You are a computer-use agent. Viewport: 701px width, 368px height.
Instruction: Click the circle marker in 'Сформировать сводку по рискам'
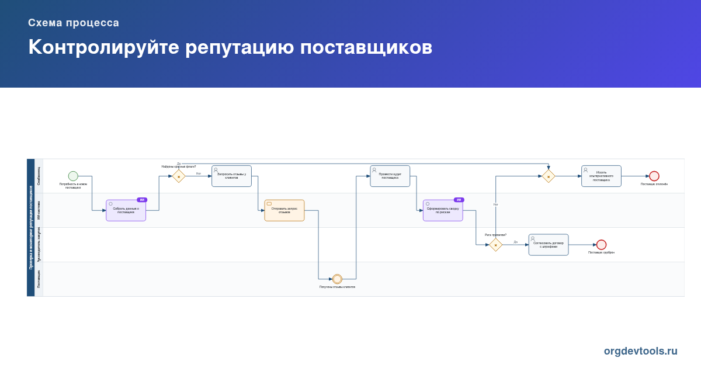(x=428, y=204)
